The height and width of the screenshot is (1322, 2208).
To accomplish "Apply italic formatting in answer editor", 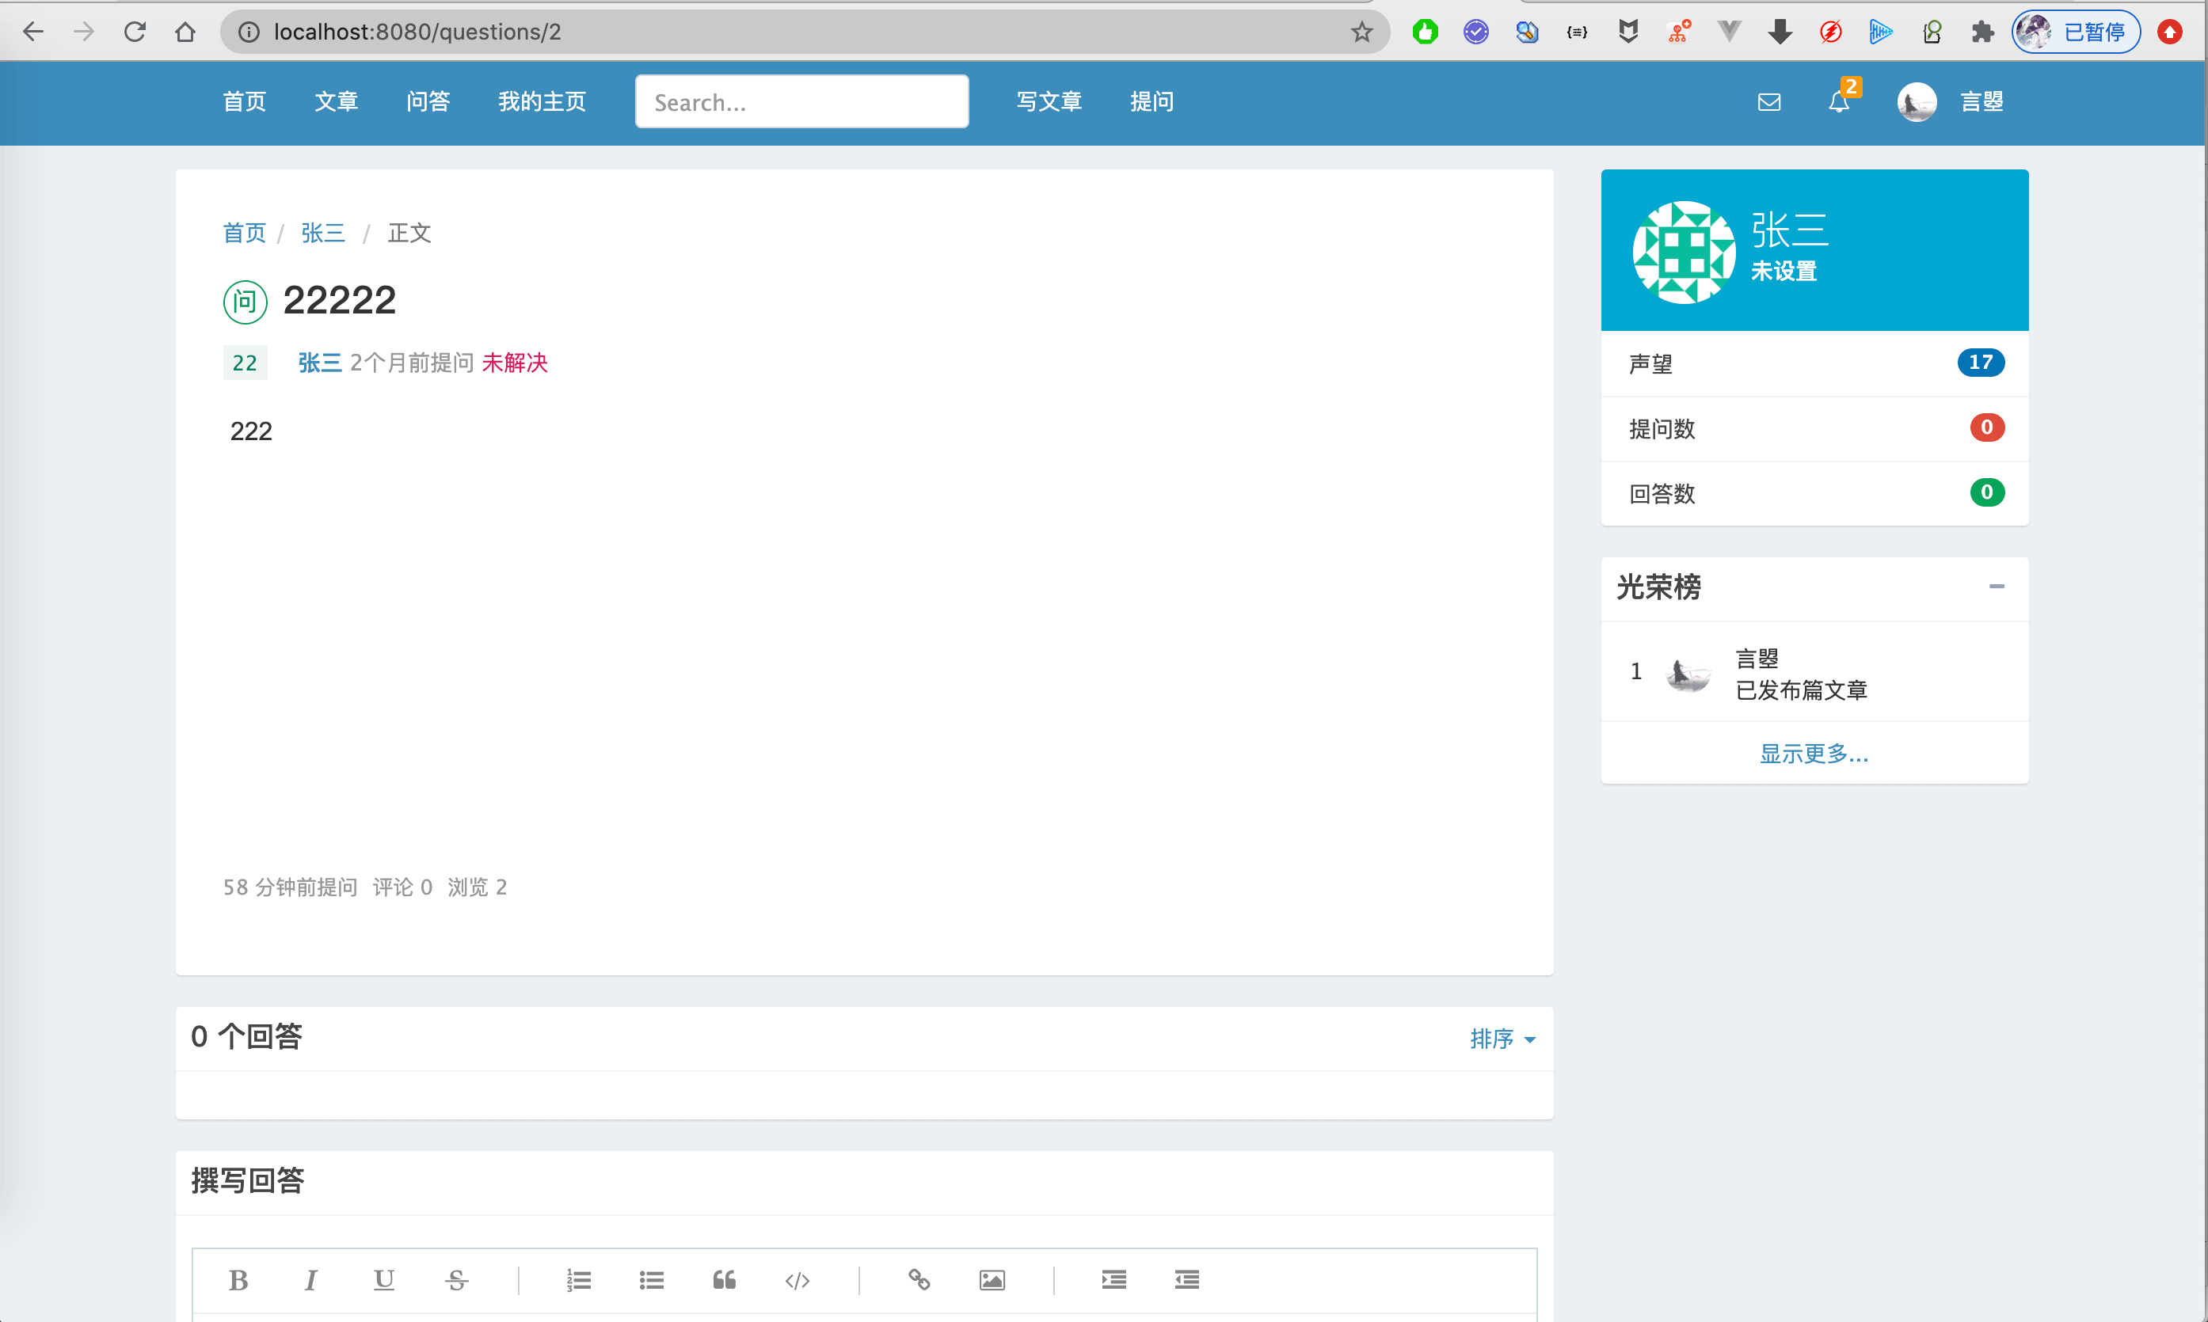I will 311,1280.
